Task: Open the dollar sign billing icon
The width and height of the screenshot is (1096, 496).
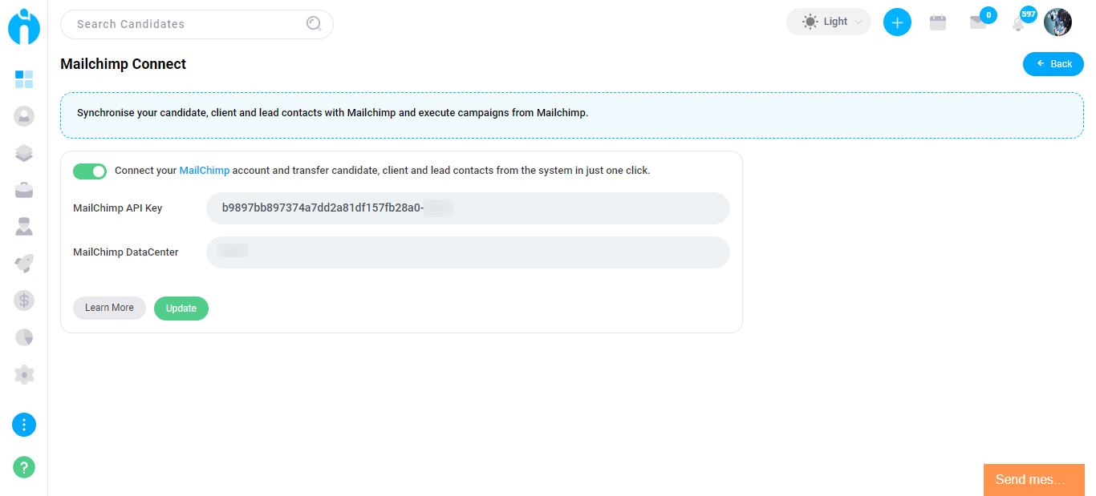Action: [x=24, y=300]
